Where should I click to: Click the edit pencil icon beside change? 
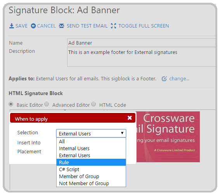tap(164, 79)
